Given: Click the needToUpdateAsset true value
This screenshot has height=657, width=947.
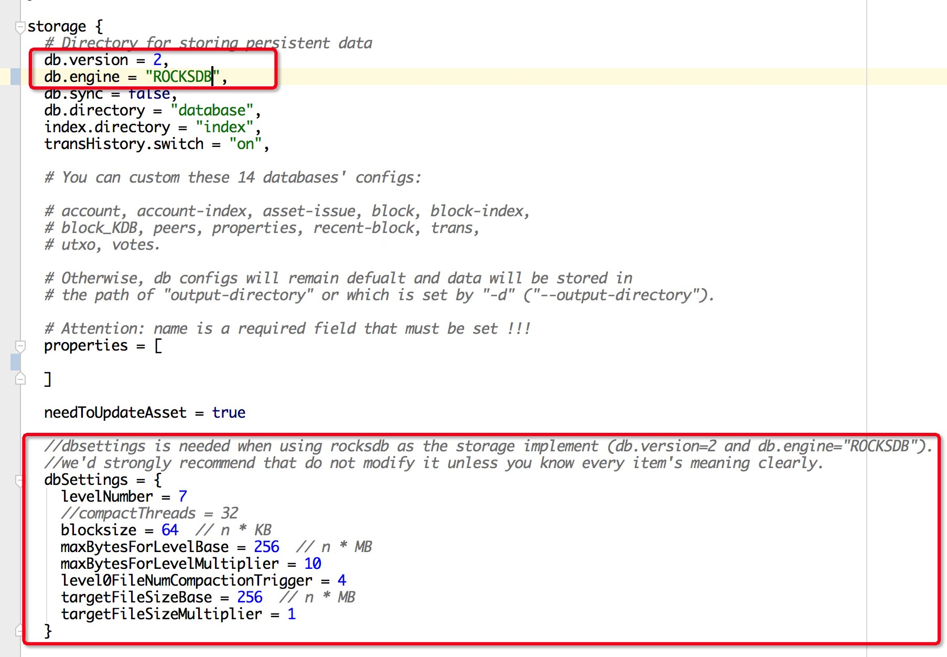Looking at the screenshot, I should click(x=229, y=412).
